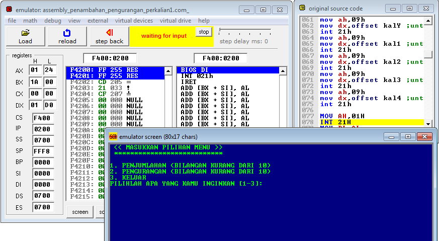Click the CX low register field
439x241 pixels.
(x=50, y=94)
